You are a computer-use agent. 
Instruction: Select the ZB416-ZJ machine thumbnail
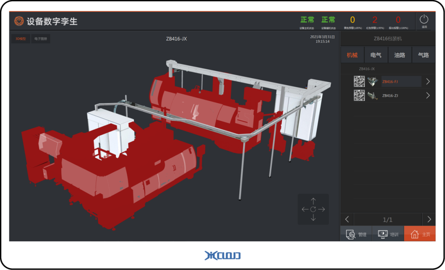point(373,95)
